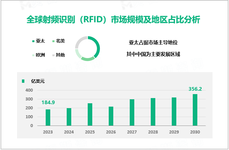The width and height of the screenshot is (229, 150).
Task: Click the 300 y-axis value
Action: click(x=29, y=99)
